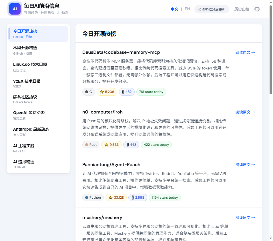This screenshot has width=273, height=241.
Task: Select the 硅谷社区热议 Hacker News section
Action: pos(38,99)
